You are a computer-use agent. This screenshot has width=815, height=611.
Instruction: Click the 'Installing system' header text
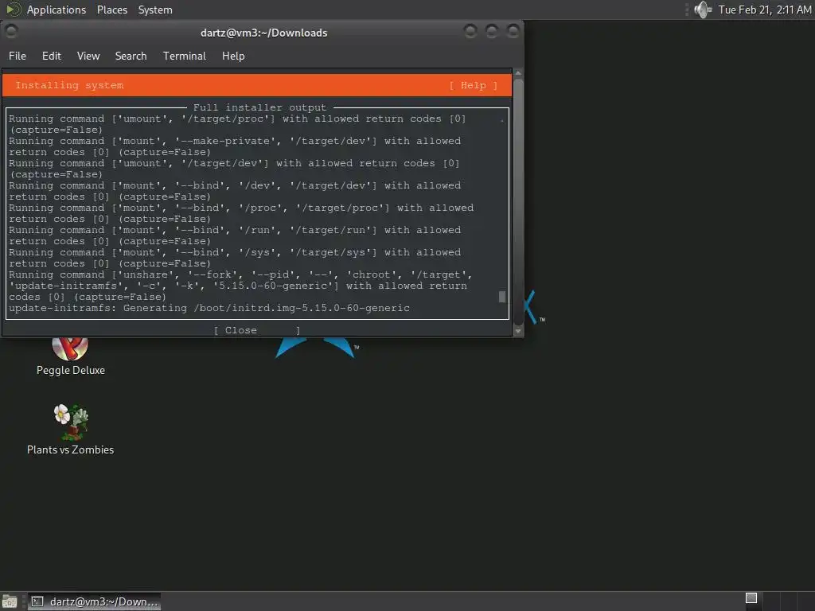[x=69, y=85]
